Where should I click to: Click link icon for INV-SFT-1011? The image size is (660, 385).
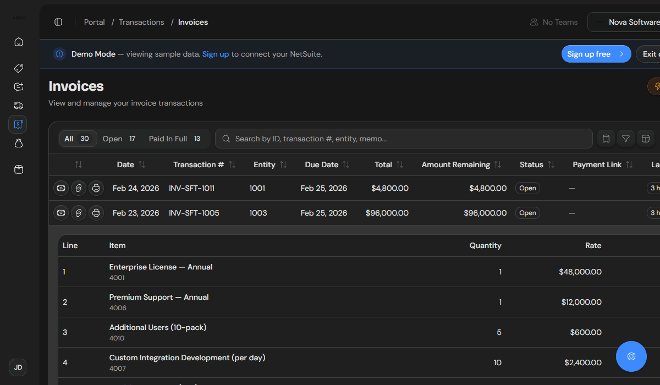(79, 188)
